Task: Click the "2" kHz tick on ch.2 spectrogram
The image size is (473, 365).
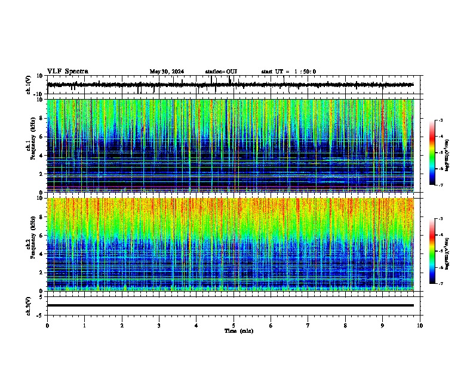Action: click(x=41, y=273)
